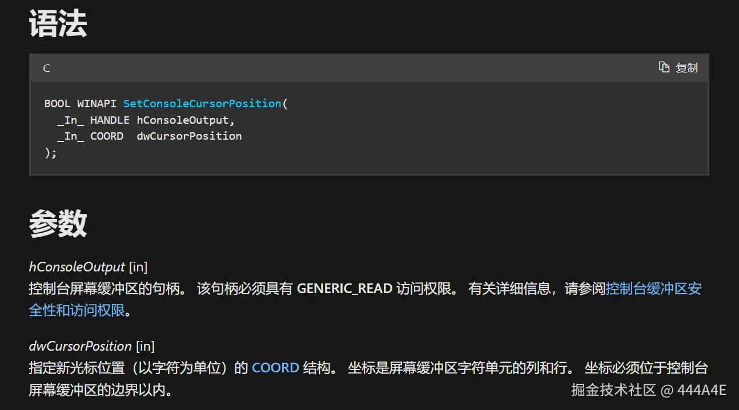Follow the blue COORD link in description
Viewport: 739px width, 410px height.
tap(275, 368)
